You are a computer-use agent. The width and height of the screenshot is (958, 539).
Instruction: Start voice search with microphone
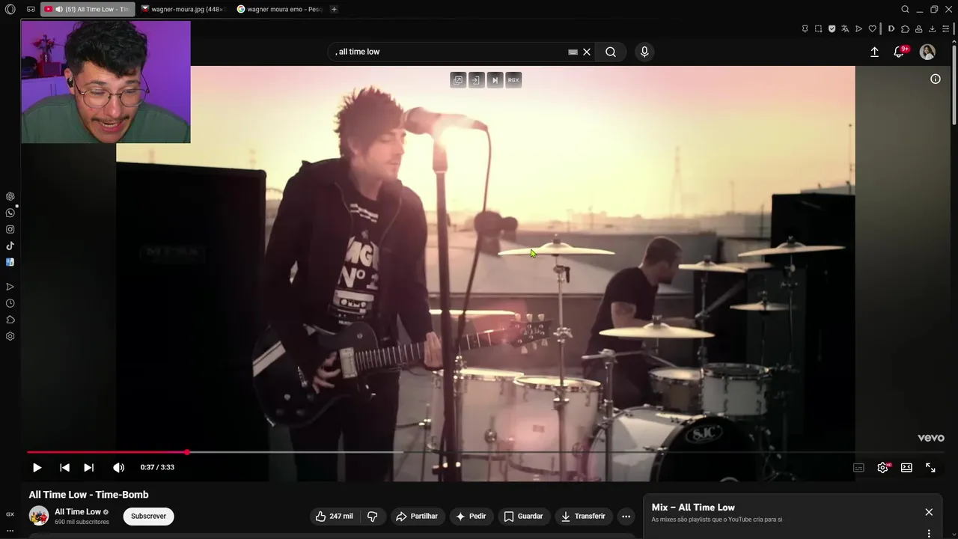tap(644, 52)
